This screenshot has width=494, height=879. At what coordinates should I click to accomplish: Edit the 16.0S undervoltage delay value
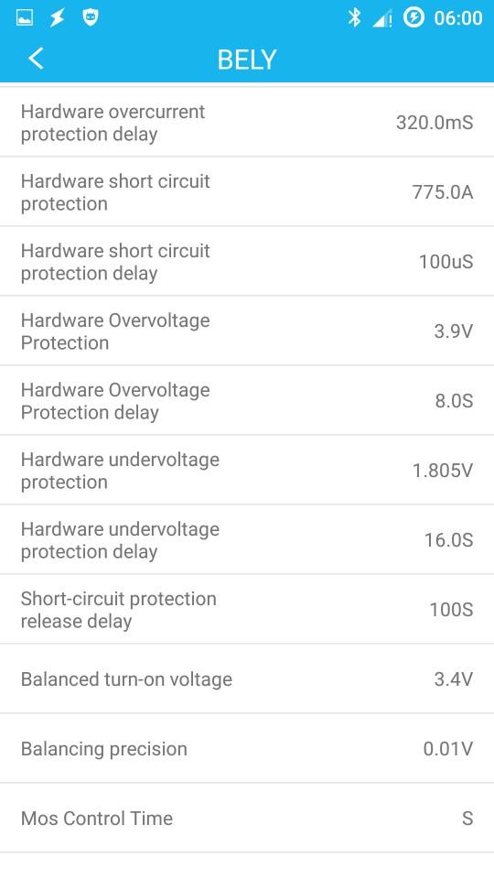[x=448, y=540]
